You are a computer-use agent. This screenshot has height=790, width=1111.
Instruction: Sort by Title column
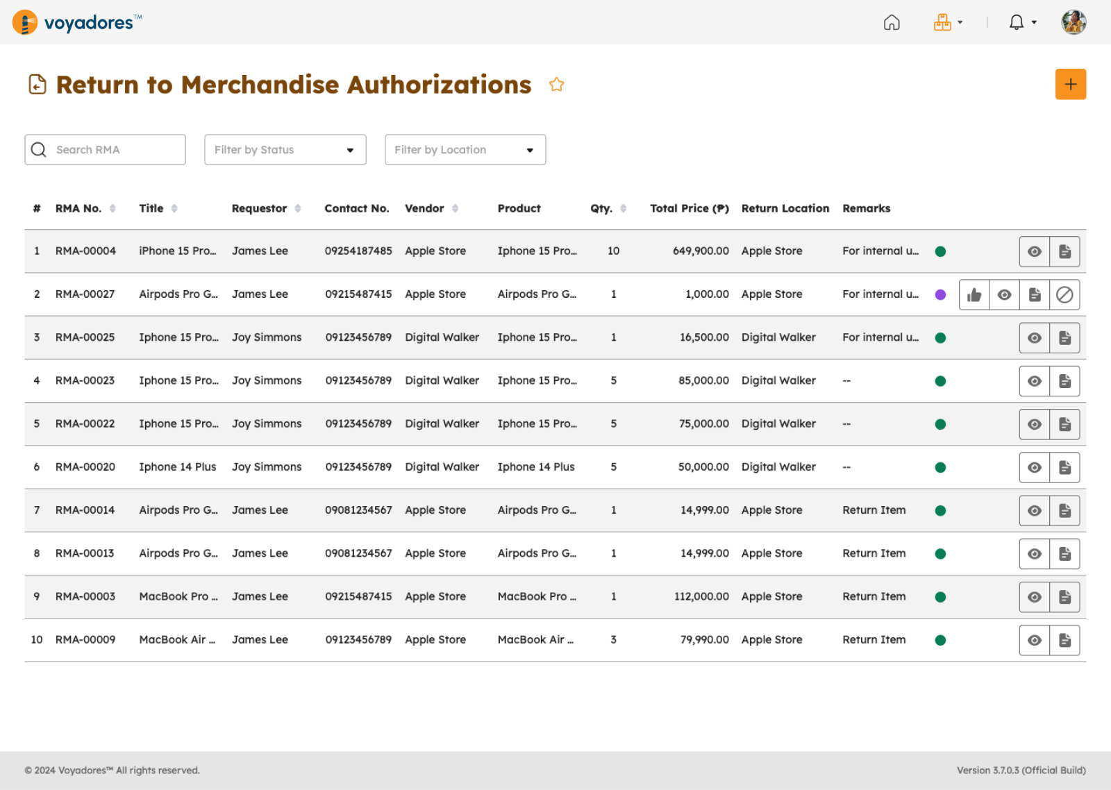coord(174,208)
